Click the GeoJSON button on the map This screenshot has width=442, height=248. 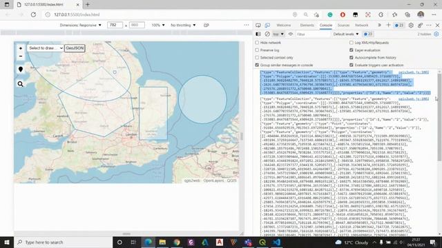(x=75, y=48)
